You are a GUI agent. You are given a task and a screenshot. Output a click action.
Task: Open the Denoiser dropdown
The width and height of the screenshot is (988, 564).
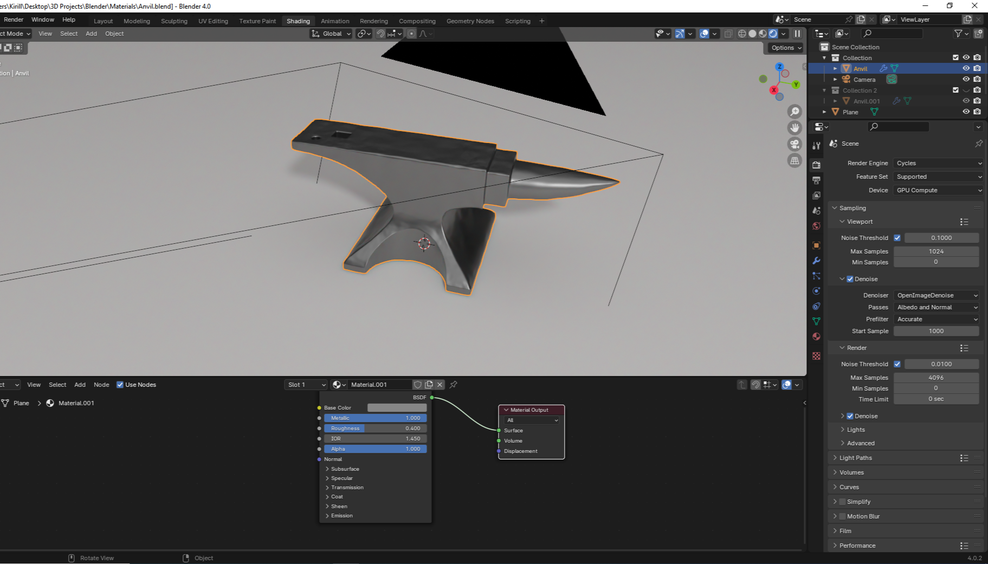coord(937,295)
